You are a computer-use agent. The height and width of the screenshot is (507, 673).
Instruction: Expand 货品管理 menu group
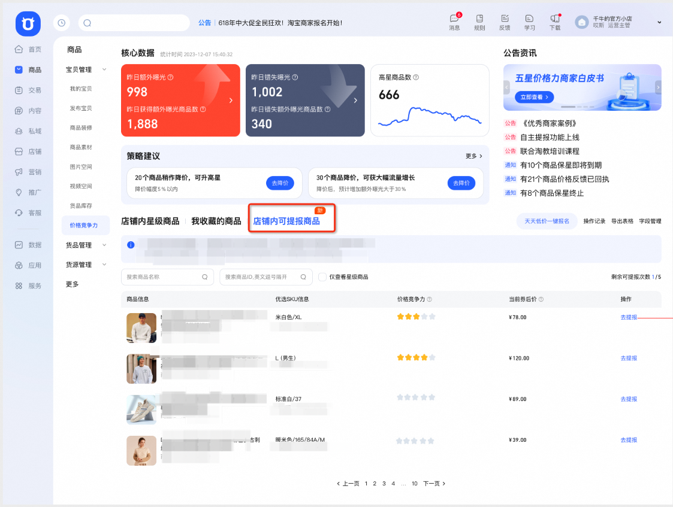tap(104, 245)
